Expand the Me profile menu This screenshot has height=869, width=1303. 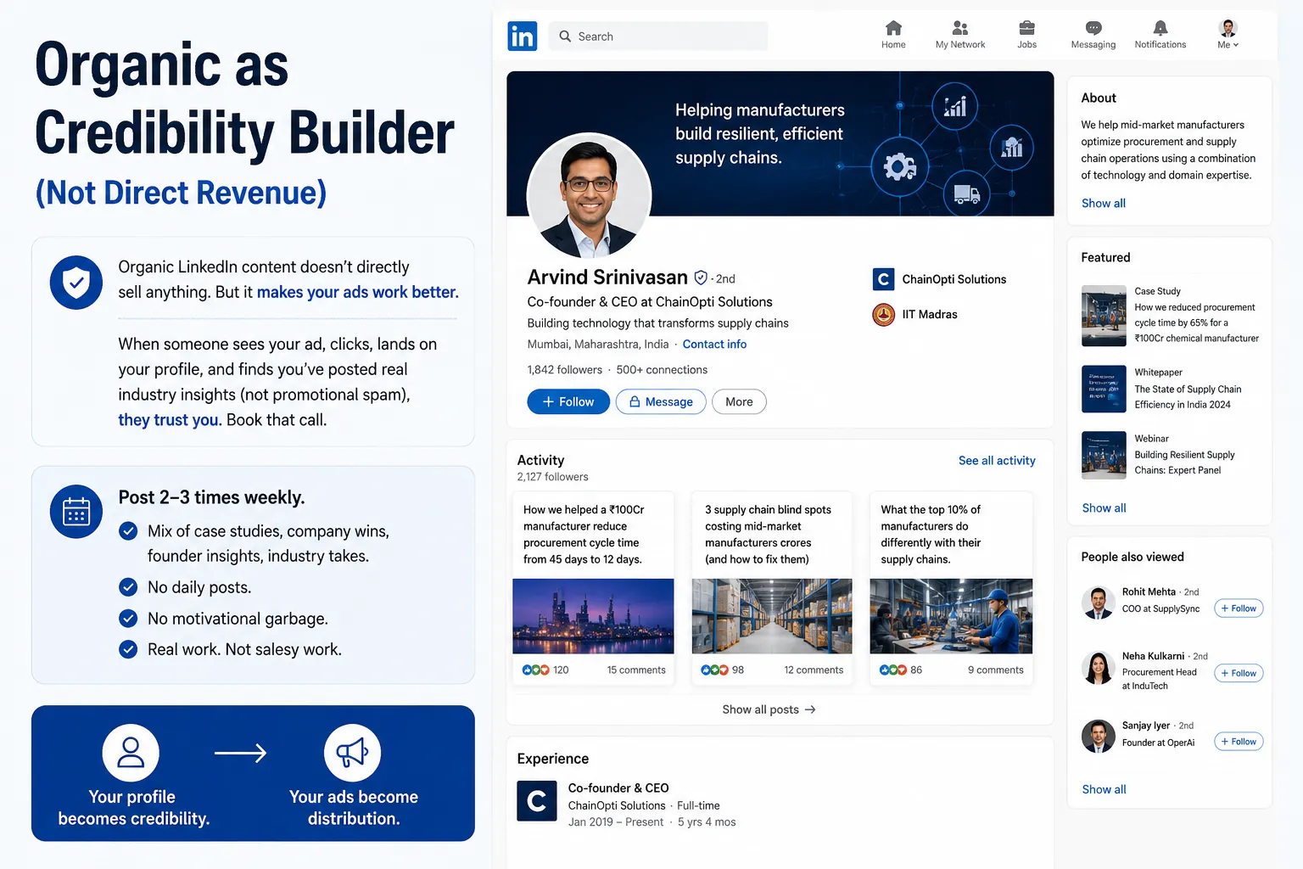click(1228, 35)
